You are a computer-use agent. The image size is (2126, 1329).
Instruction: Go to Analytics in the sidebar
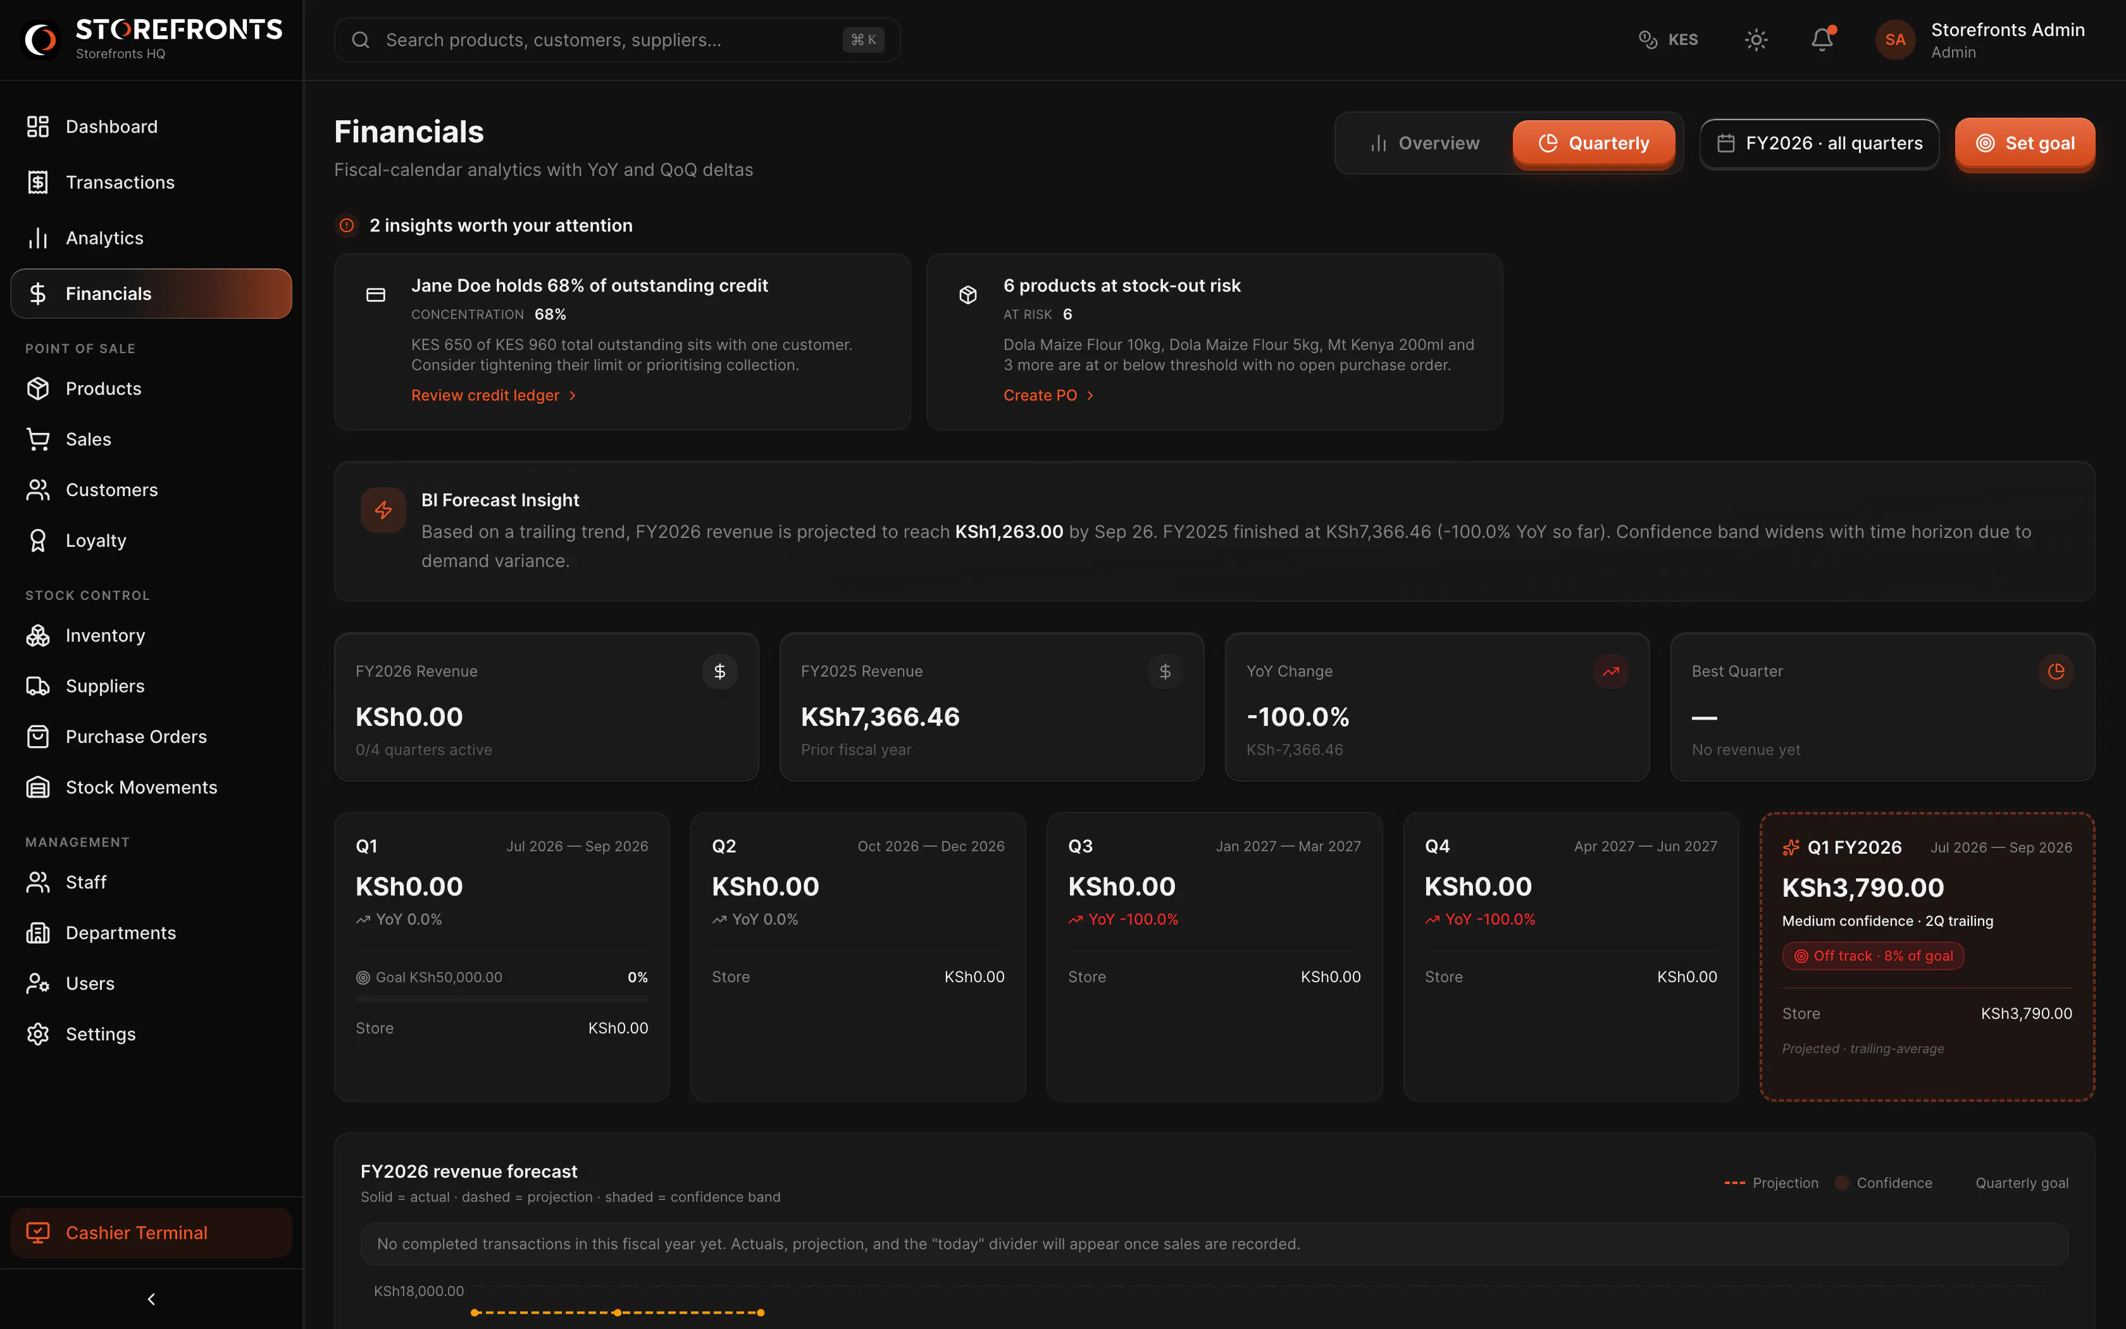[151, 238]
